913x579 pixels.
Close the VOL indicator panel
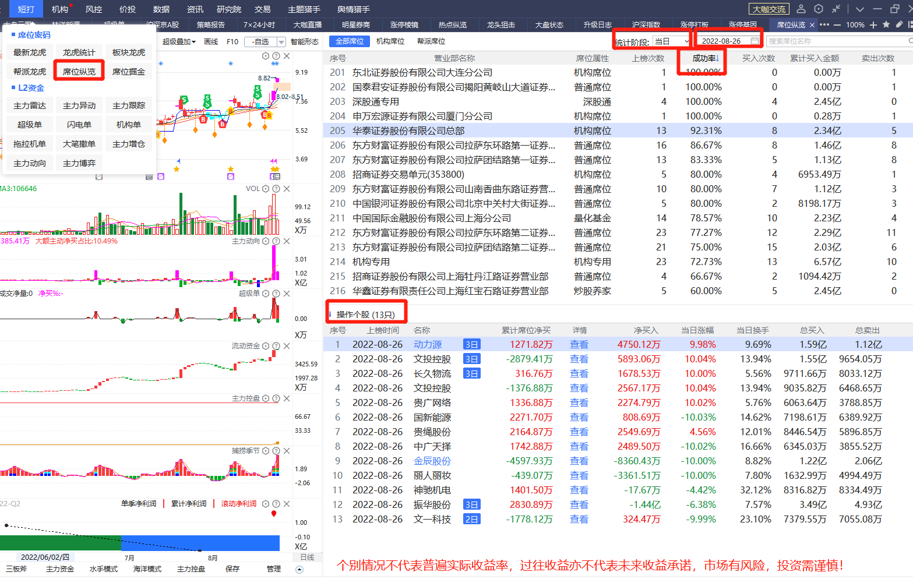point(287,189)
